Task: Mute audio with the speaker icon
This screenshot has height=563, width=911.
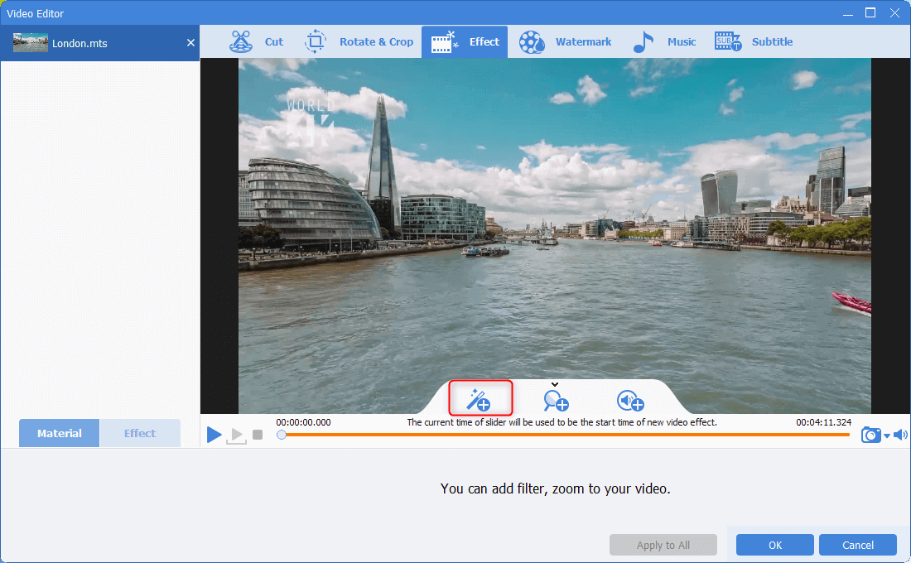Action: click(x=900, y=435)
